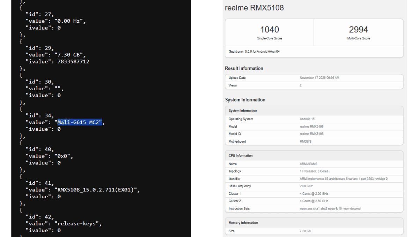Click the "Identifier" row label

pyautogui.click(x=235, y=179)
